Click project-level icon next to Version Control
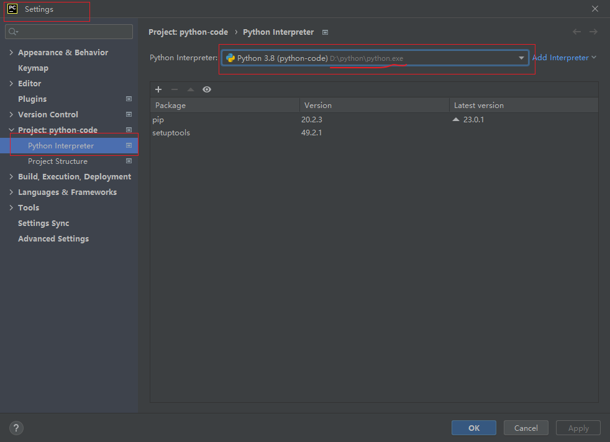610x442 pixels. [129, 114]
